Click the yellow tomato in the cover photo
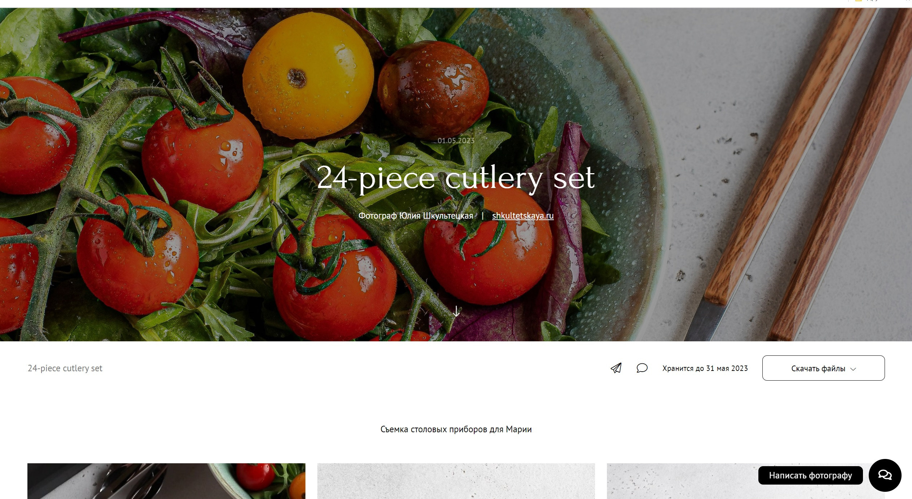 coord(308,76)
